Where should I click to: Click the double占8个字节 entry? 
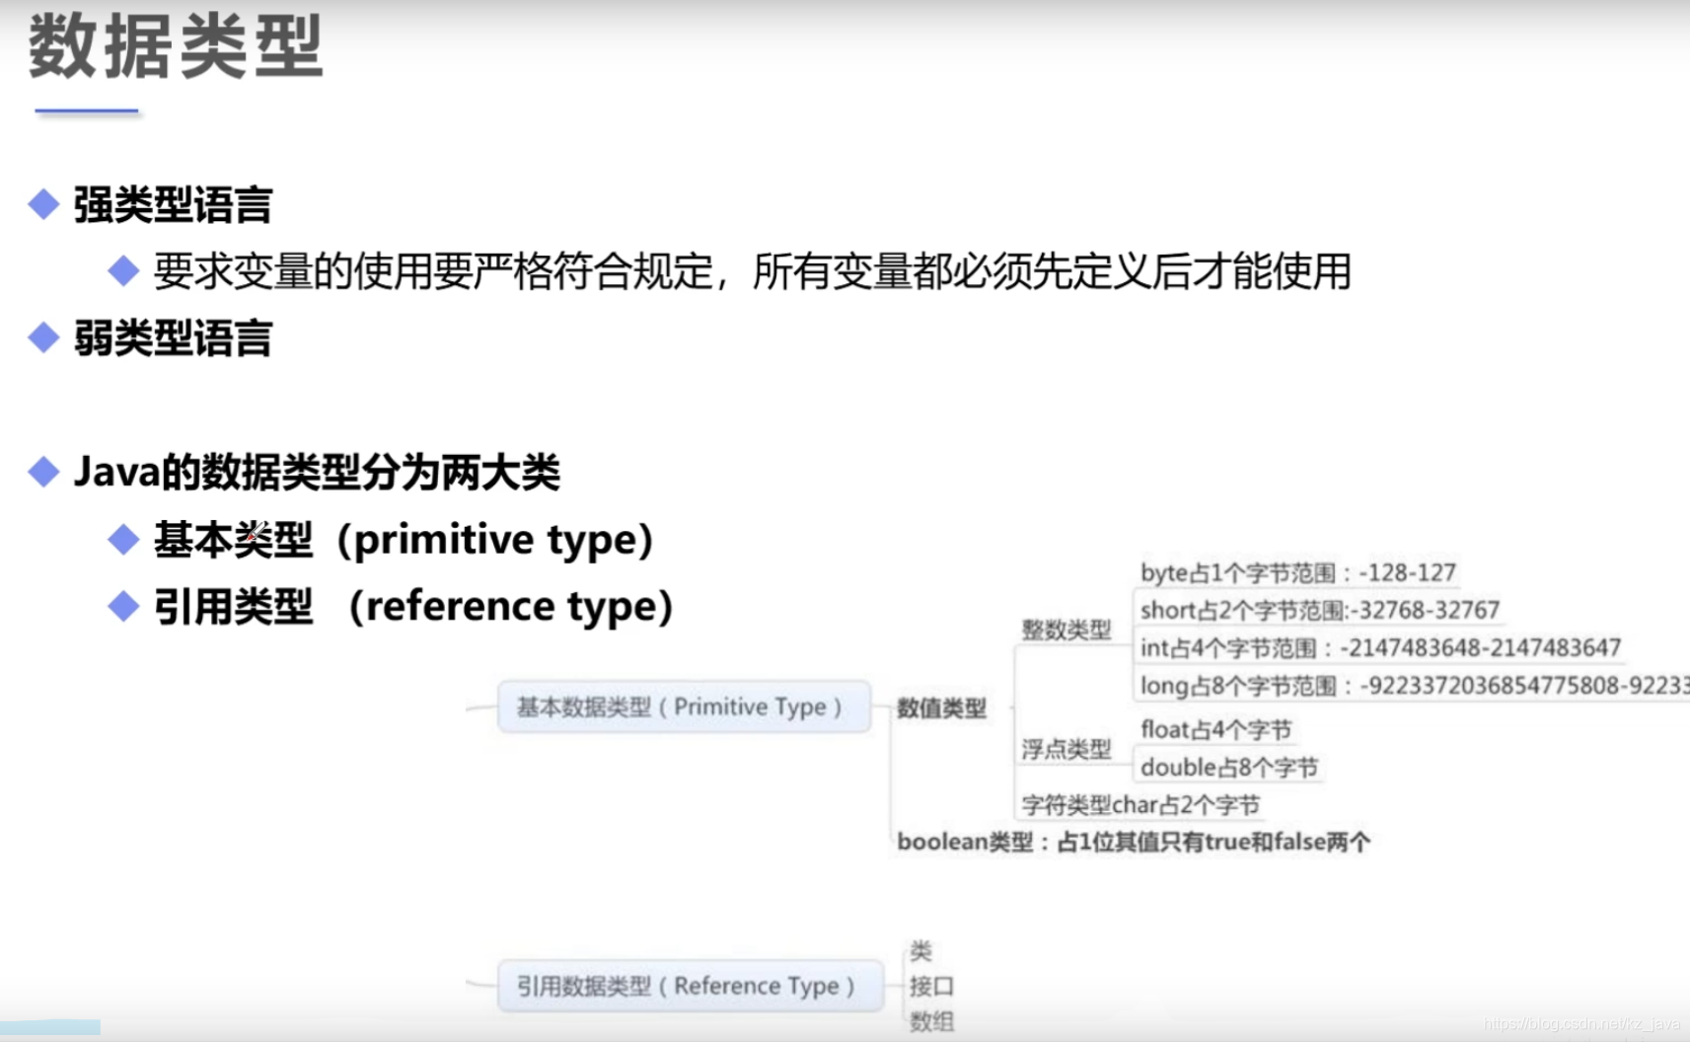click(x=1228, y=767)
